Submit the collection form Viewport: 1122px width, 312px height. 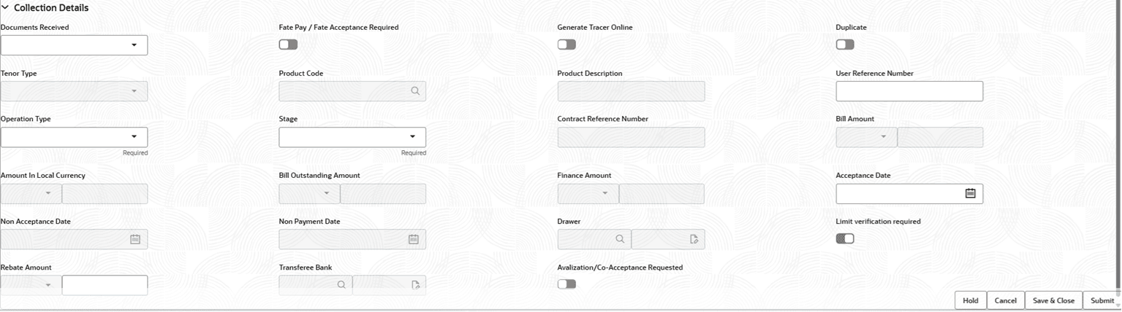(1102, 300)
